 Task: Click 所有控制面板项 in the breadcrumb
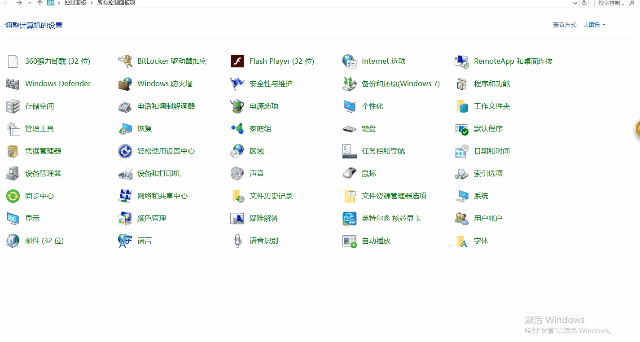click(x=116, y=3)
